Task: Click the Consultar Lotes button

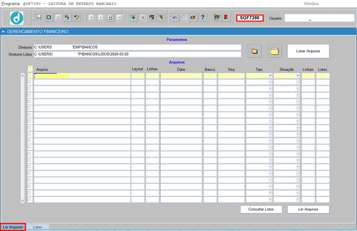Action: (261, 209)
